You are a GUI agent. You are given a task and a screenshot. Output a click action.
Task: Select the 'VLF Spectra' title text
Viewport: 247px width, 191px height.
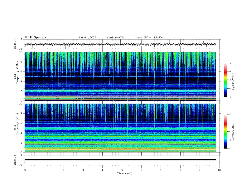[x=35, y=37]
